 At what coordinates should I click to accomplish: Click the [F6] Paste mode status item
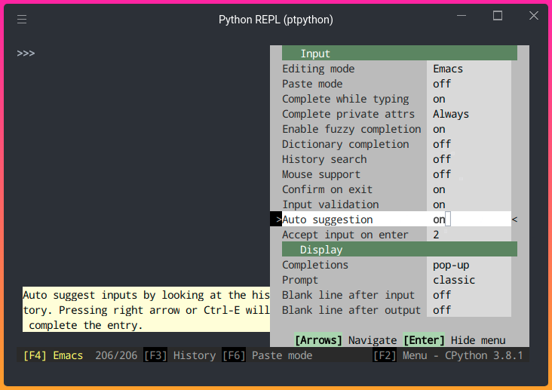point(267,355)
